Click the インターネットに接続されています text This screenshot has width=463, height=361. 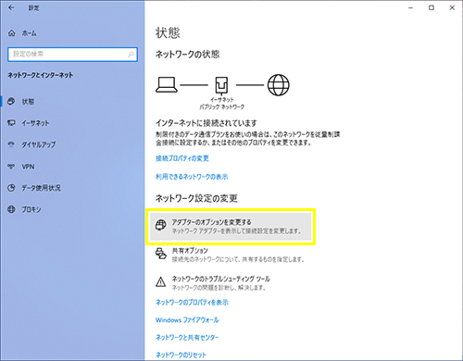point(206,123)
